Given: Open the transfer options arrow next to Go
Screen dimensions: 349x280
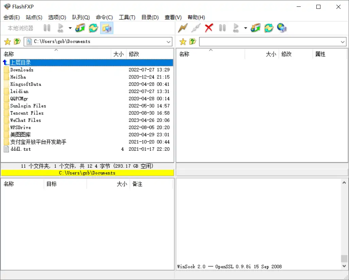Looking at the screenshot, I should (x=70, y=28).
